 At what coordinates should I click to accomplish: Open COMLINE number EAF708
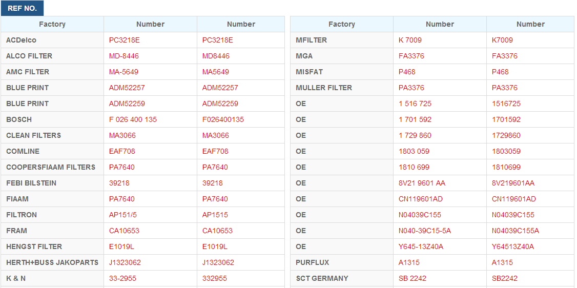tap(122, 151)
